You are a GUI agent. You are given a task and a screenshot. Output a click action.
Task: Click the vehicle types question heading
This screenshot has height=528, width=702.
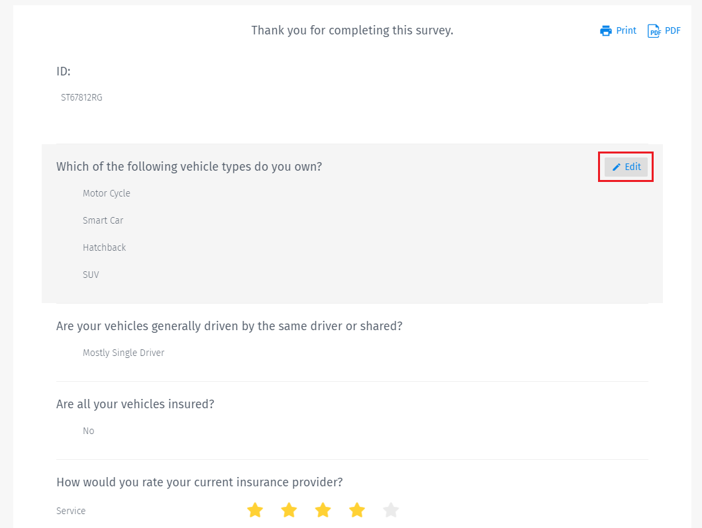pyautogui.click(x=189, y=167)
